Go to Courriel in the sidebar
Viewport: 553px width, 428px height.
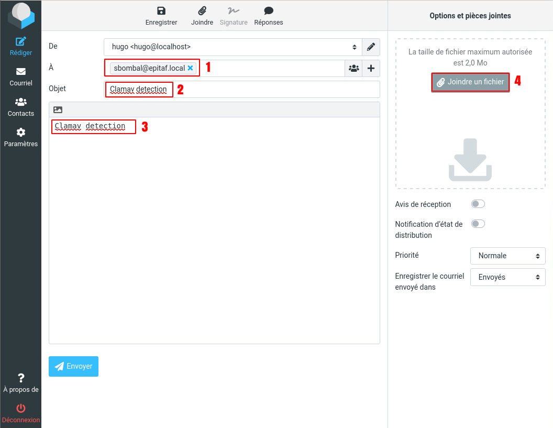point(21,76)
